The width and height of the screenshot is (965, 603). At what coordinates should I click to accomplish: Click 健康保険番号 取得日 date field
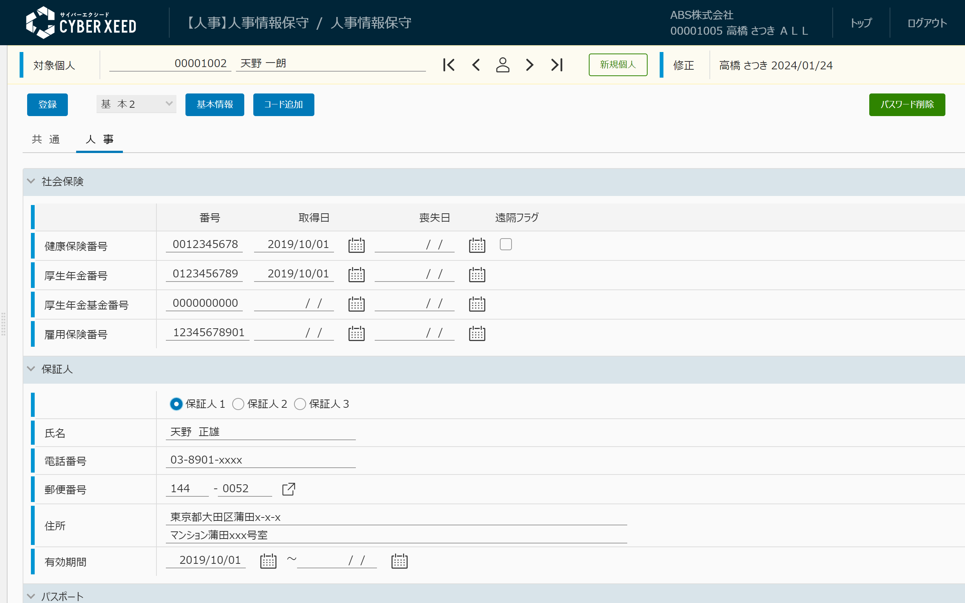(x=294, y=244)
